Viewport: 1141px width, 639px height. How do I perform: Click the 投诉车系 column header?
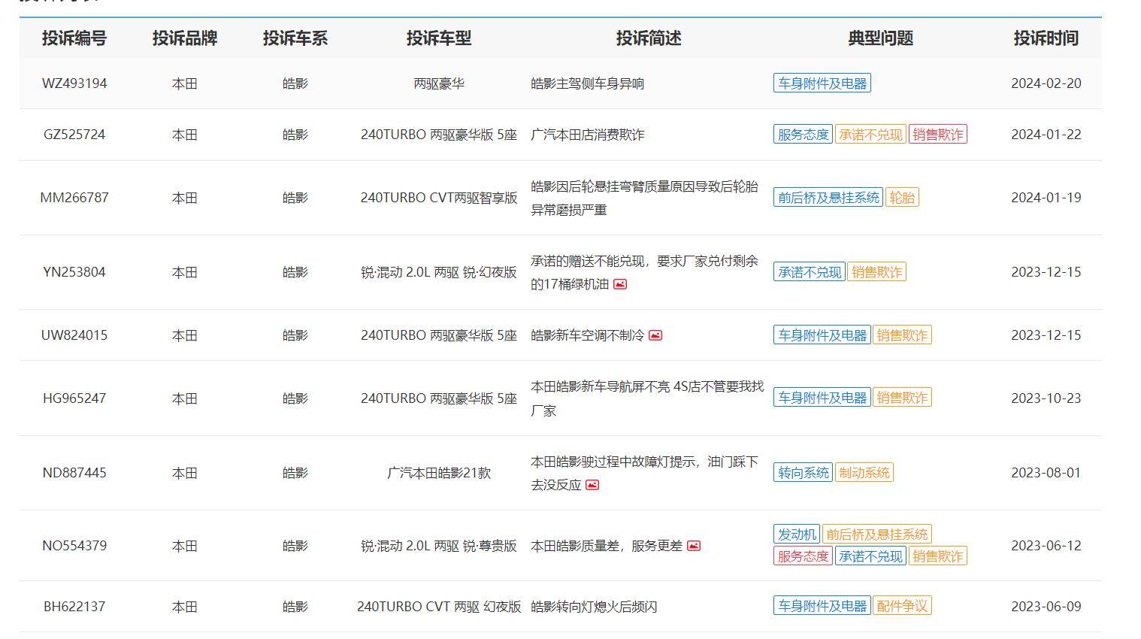tap(295, 38)
